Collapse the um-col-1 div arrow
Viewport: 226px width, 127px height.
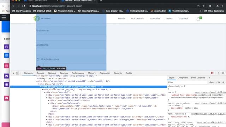point(44,92)
